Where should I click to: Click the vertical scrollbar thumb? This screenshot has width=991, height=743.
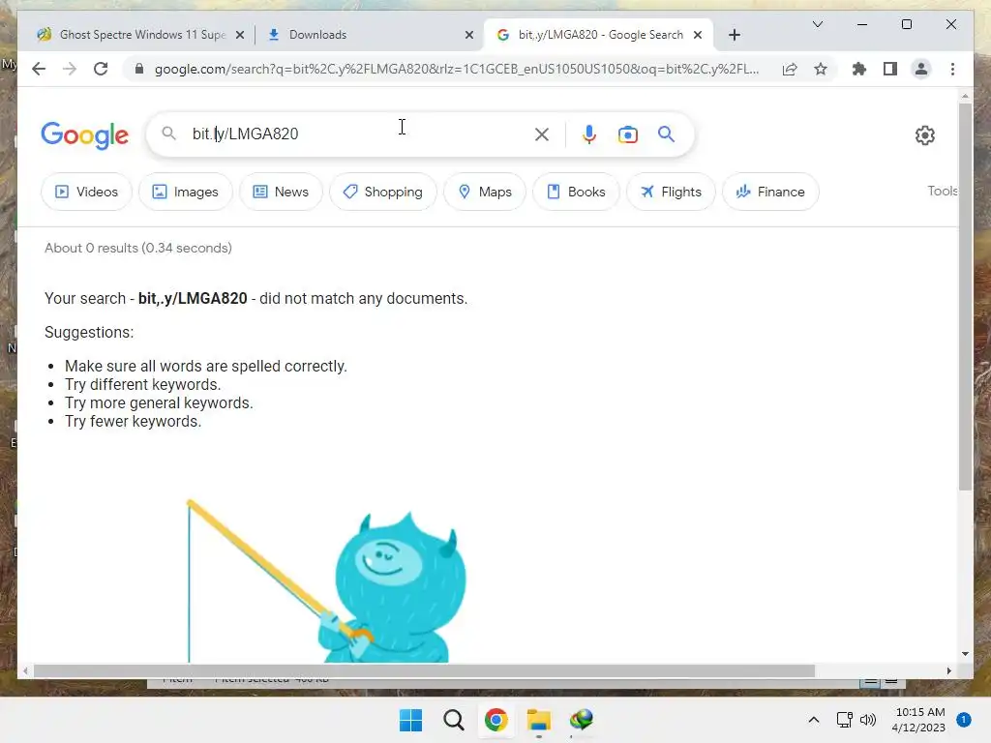[x=965, y=296]
